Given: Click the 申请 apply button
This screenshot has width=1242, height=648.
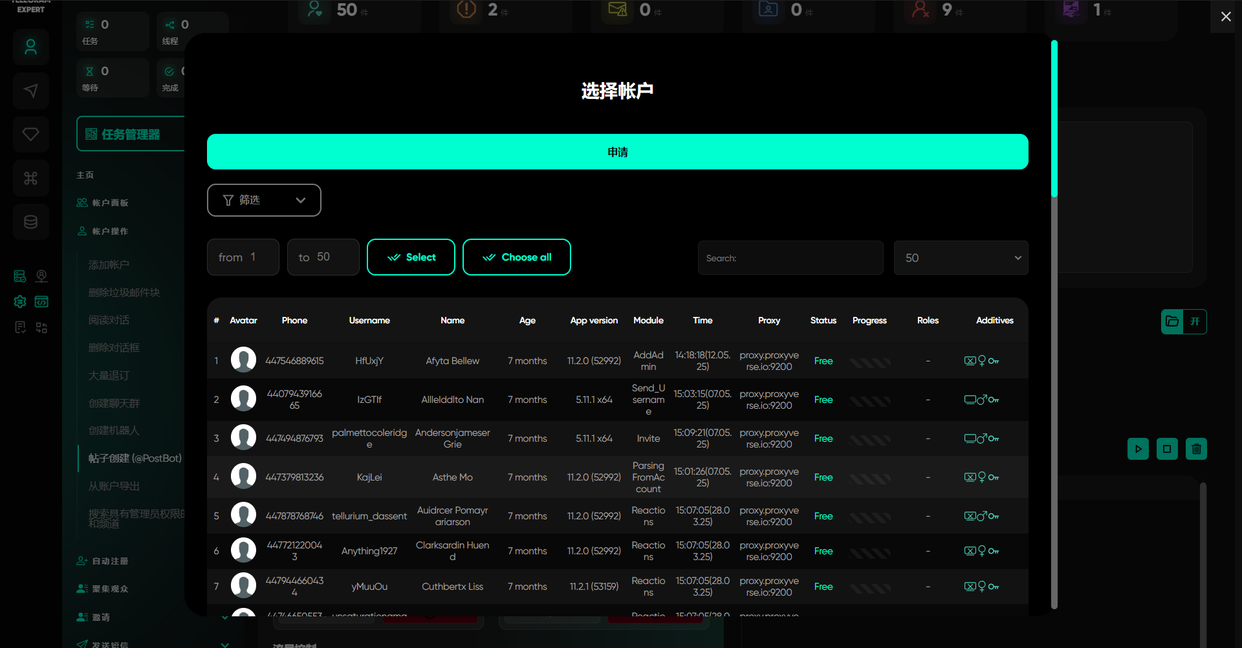Looking at the screenshot, I should [617, 152].
